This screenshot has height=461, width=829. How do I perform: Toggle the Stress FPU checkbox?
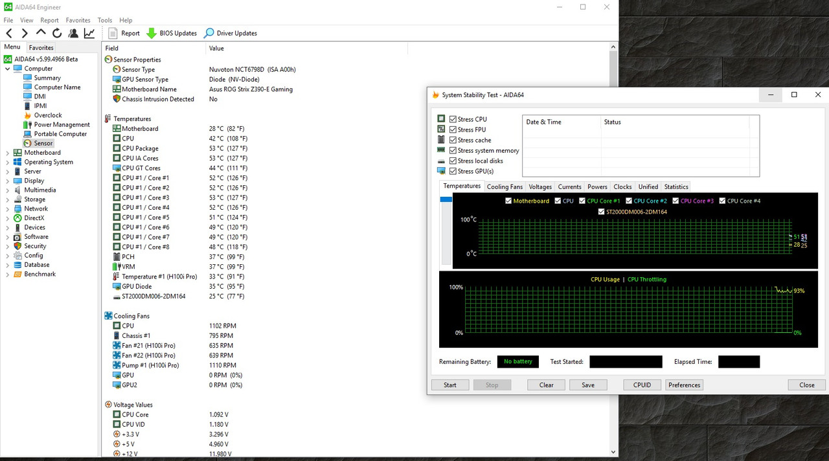(x=453, y=129)
